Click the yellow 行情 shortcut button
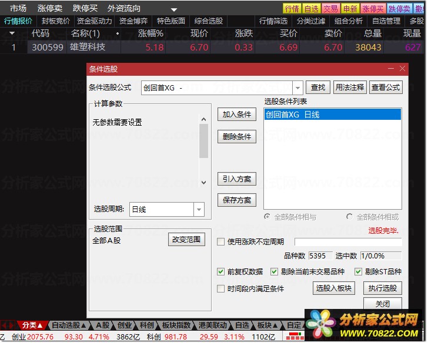 coord(292,9)
